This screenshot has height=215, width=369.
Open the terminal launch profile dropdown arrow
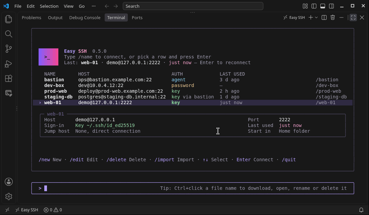coord(316,17)
